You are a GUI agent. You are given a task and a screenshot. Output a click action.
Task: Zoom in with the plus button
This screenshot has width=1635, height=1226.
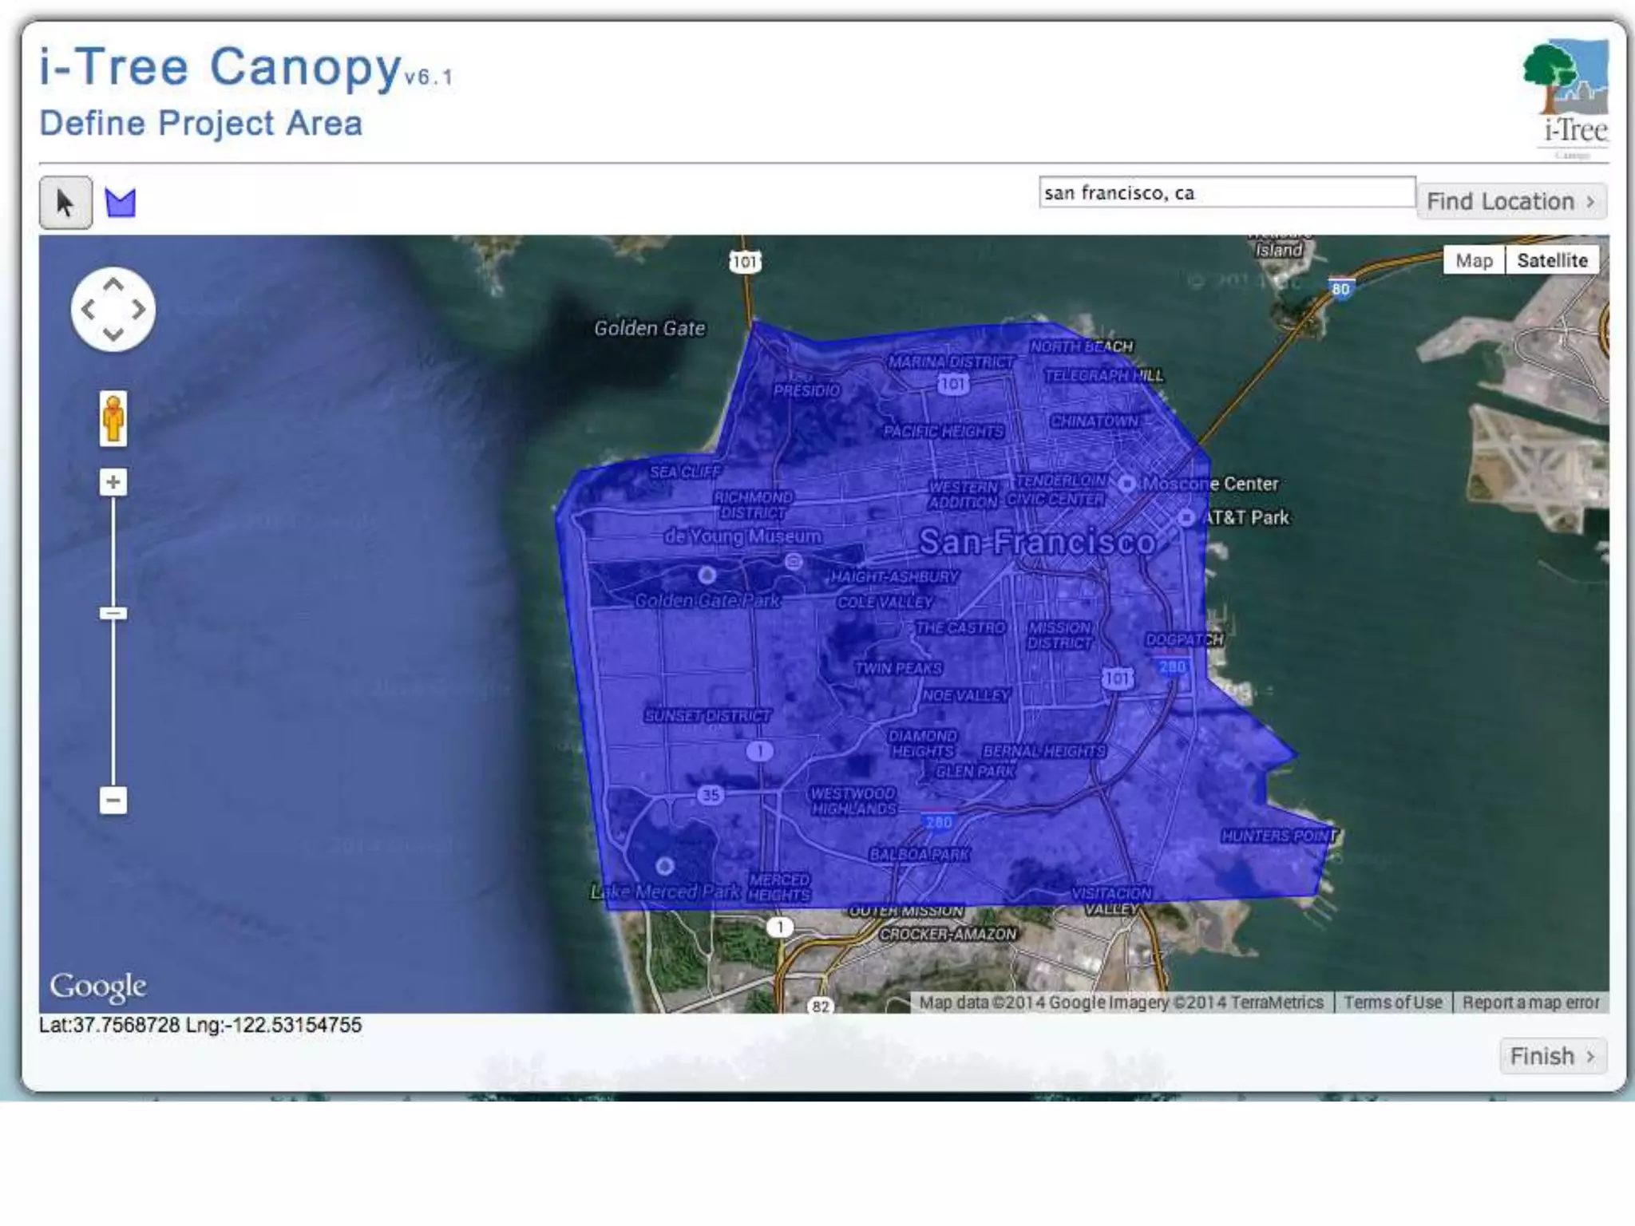click(113, 482)
